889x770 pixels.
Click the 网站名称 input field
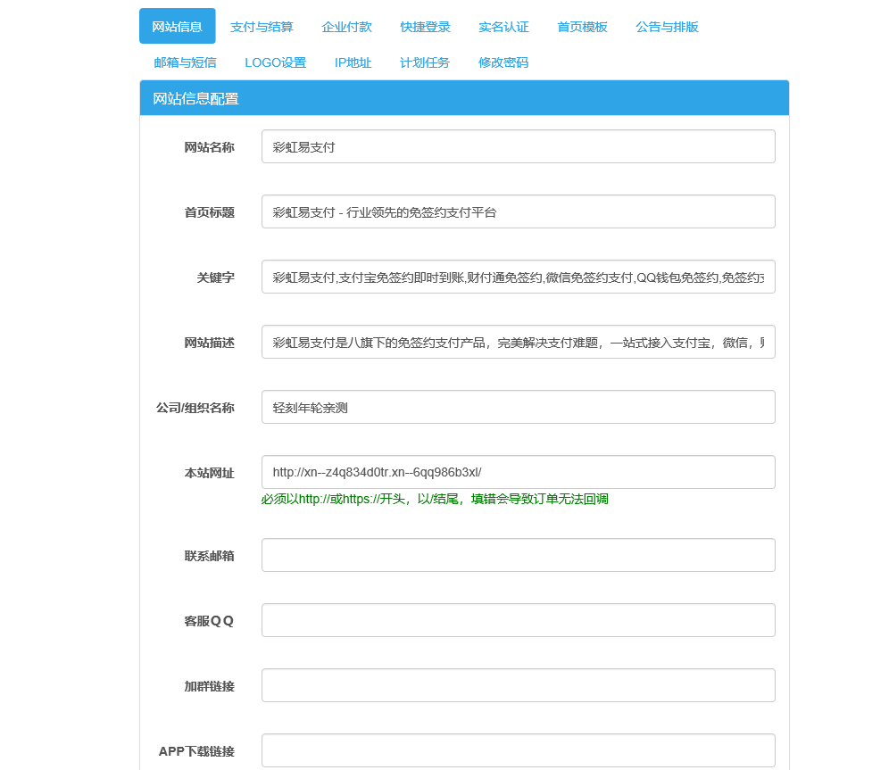(x=518, y=145)
